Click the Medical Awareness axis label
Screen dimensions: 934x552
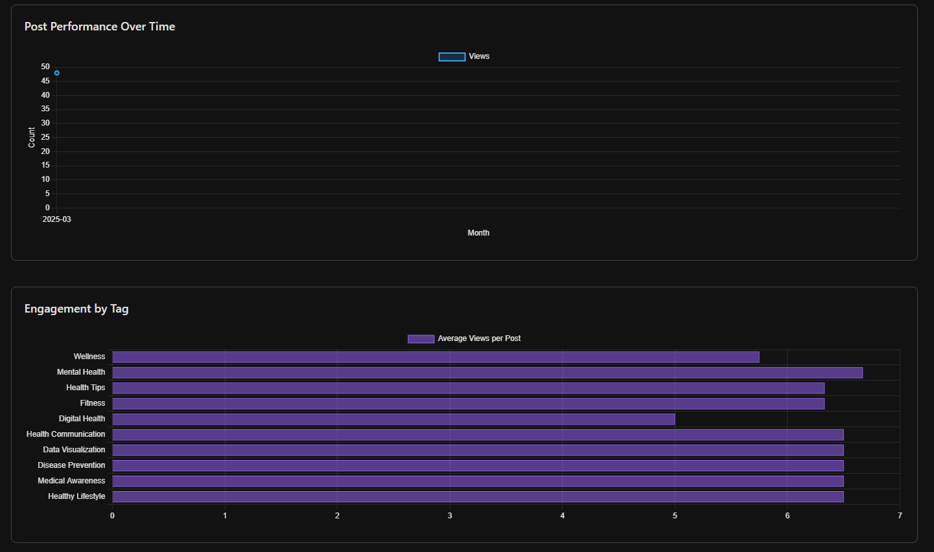(x=71, y=481)
